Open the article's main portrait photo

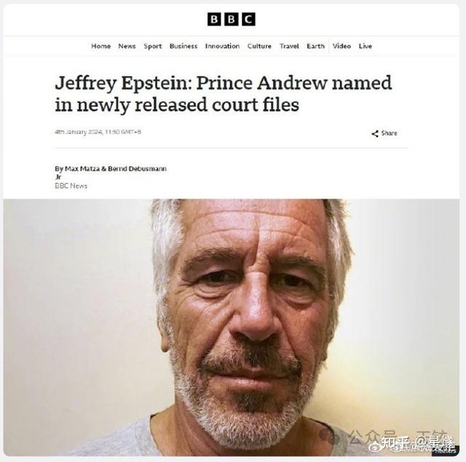tap(232, 327)
